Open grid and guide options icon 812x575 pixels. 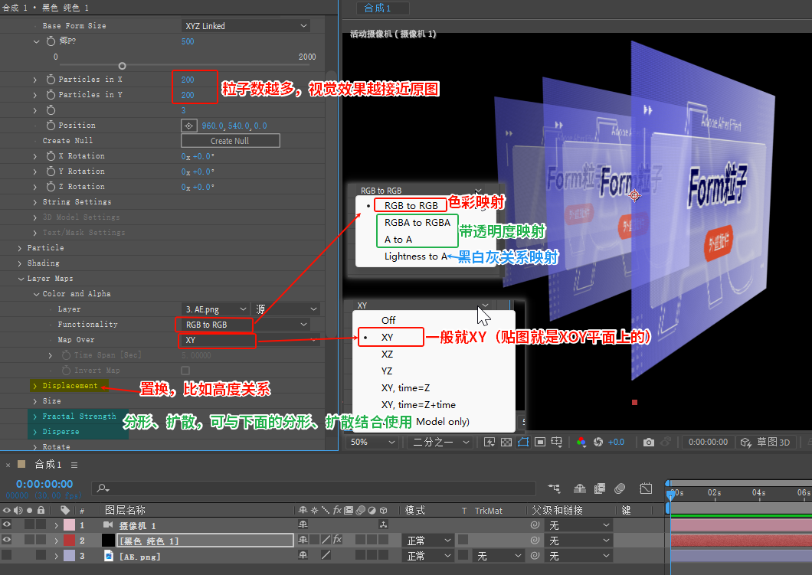pos(557,442)
